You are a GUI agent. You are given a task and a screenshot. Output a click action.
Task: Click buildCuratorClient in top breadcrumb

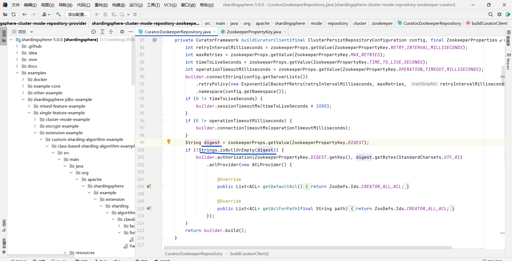(x=489, y=23)
